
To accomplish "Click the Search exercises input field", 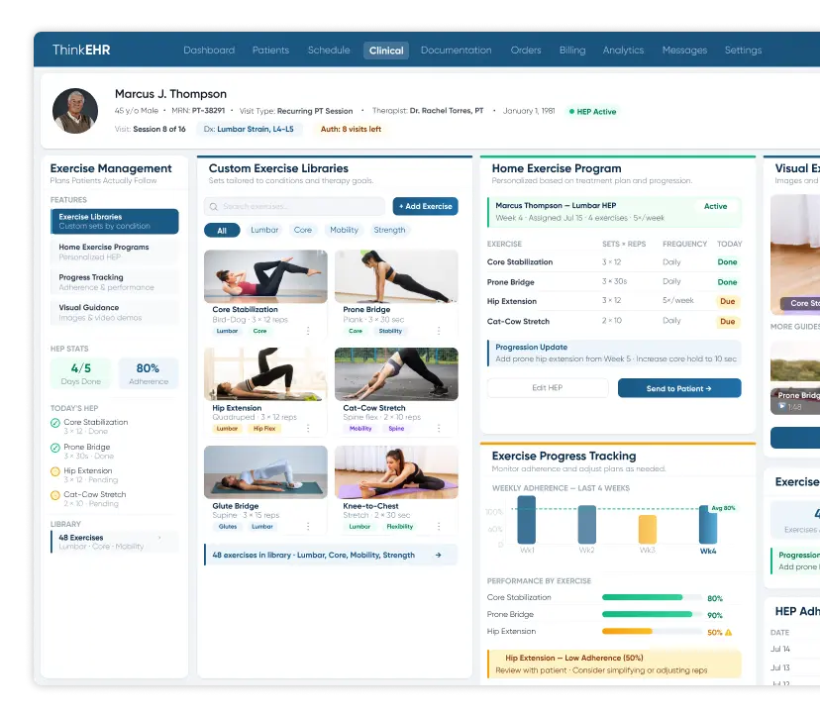I will click(x=294, y=206).
